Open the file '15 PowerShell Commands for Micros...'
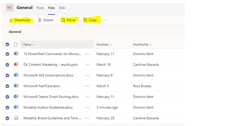The image size is (234, 126). point(52,54)
